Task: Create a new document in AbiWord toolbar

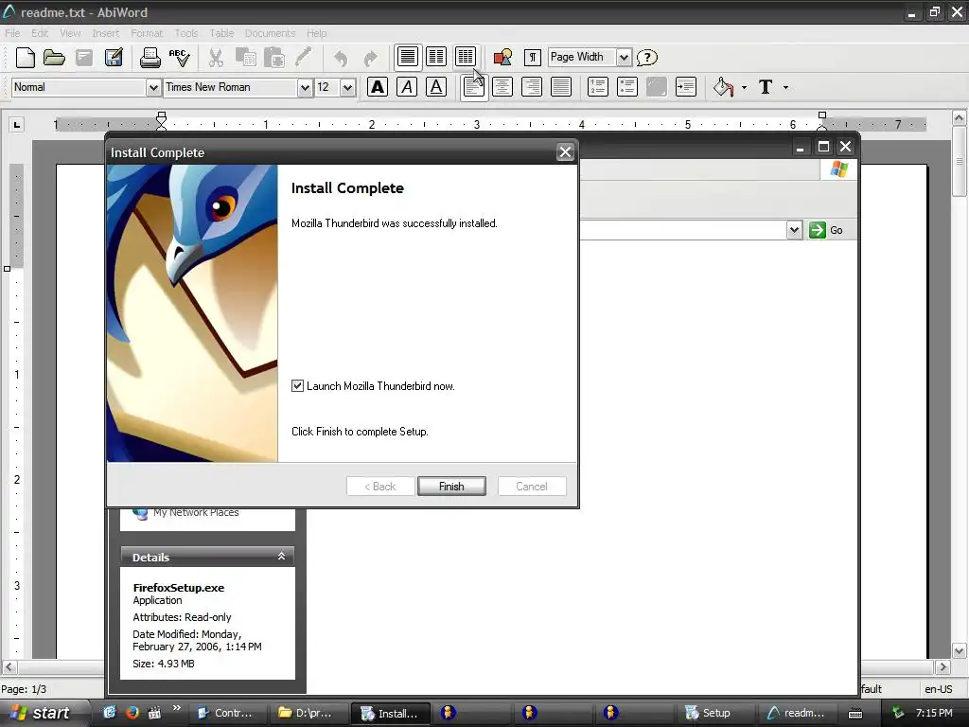Action: pyautogui.click(x=26, y=58)
